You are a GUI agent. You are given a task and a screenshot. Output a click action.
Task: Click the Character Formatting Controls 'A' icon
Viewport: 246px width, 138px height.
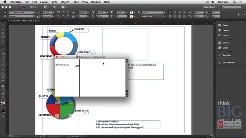click(5, 12)
